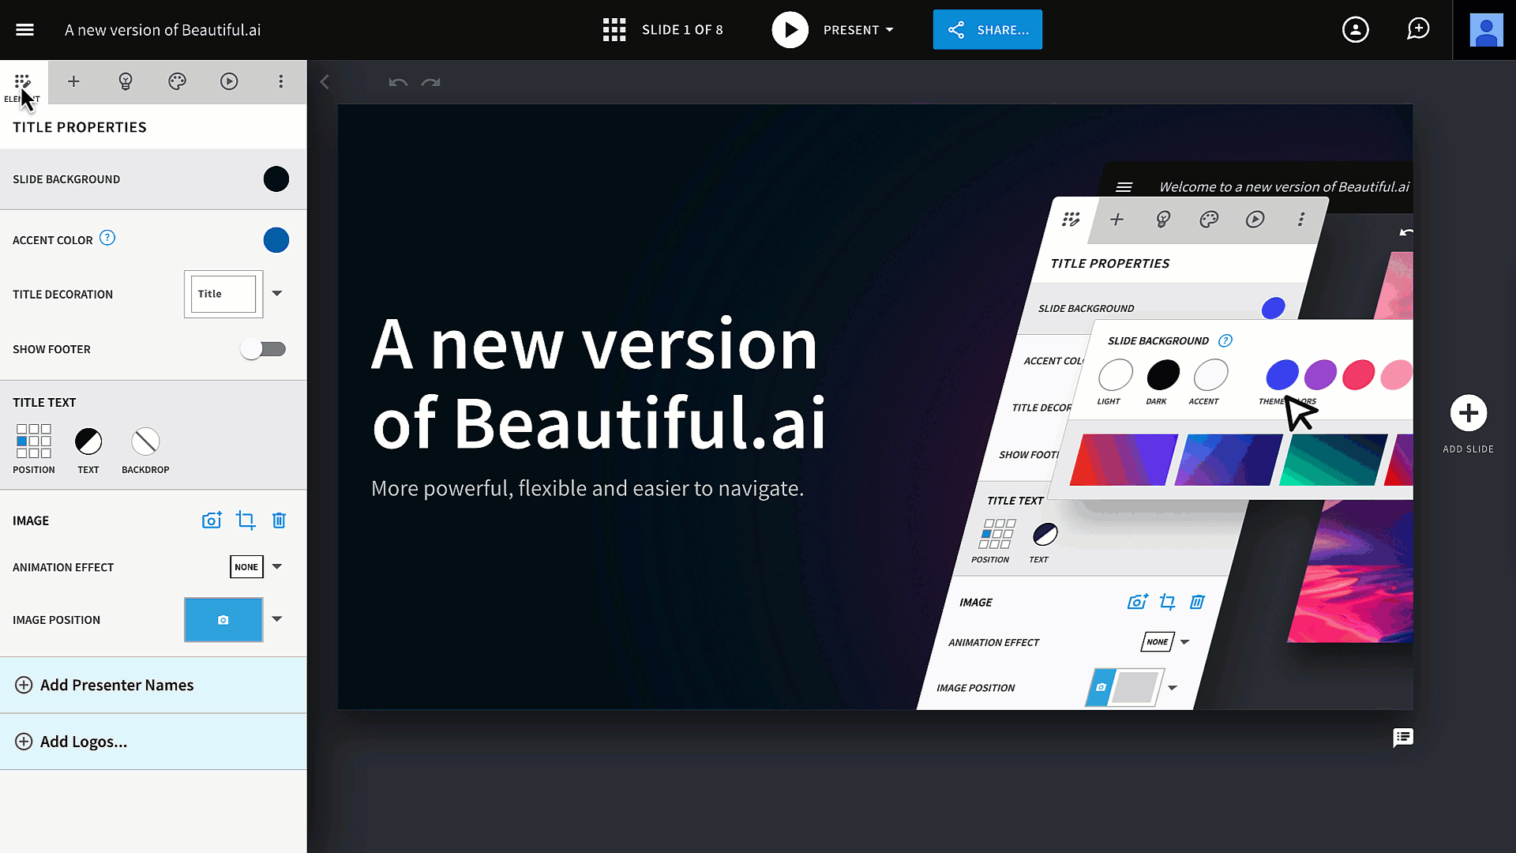Expand the Present dropdown arrow
The height and width of the screenshot is (853, 1516).
(x=890, y=30)
